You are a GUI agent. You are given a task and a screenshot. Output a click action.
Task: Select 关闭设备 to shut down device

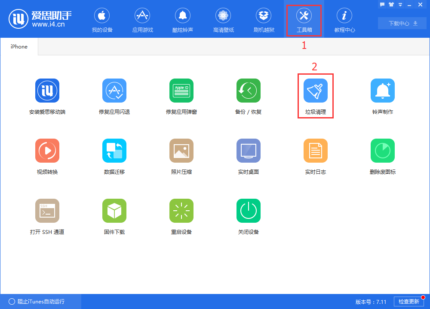pos(249,215)
